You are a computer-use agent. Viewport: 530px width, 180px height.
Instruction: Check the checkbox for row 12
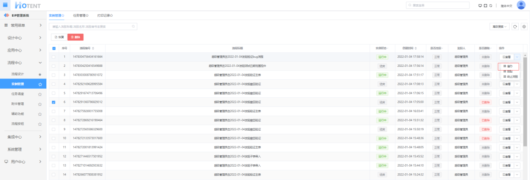coord(53,157)
